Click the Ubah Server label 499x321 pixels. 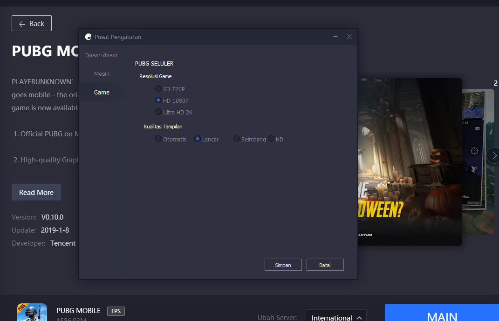pos(277,317)
